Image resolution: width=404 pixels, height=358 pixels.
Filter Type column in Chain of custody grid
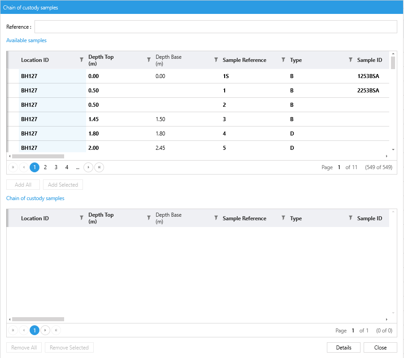pos(350,218)
